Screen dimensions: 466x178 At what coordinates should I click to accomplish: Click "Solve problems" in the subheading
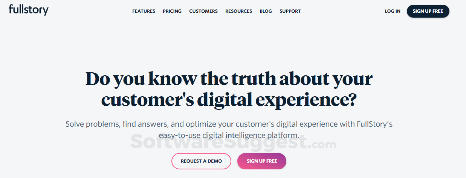click(92, 124)
